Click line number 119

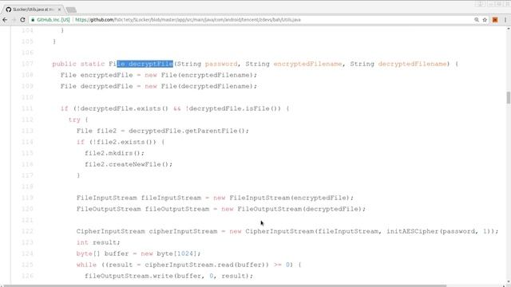(27, 198)
